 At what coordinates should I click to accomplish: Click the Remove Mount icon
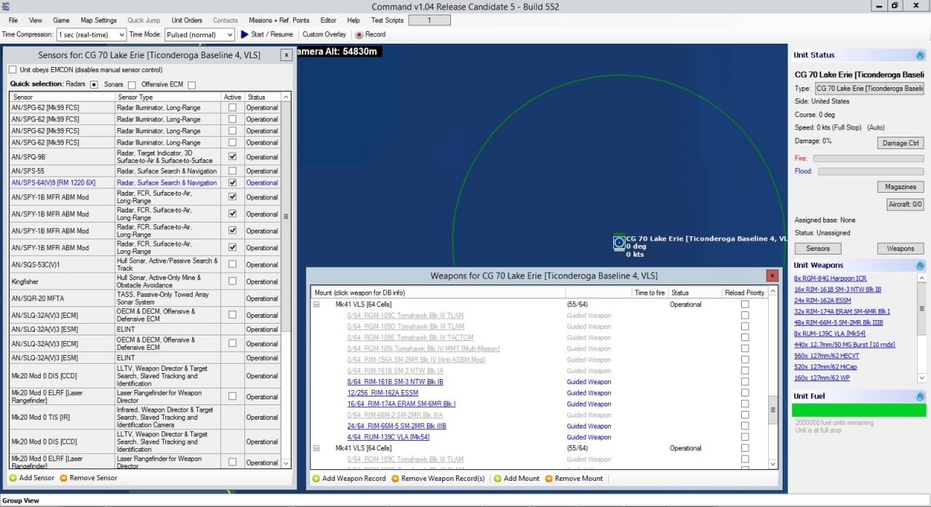click(548, 479)
